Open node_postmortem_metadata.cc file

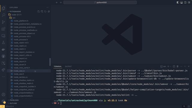coord(28,24)
